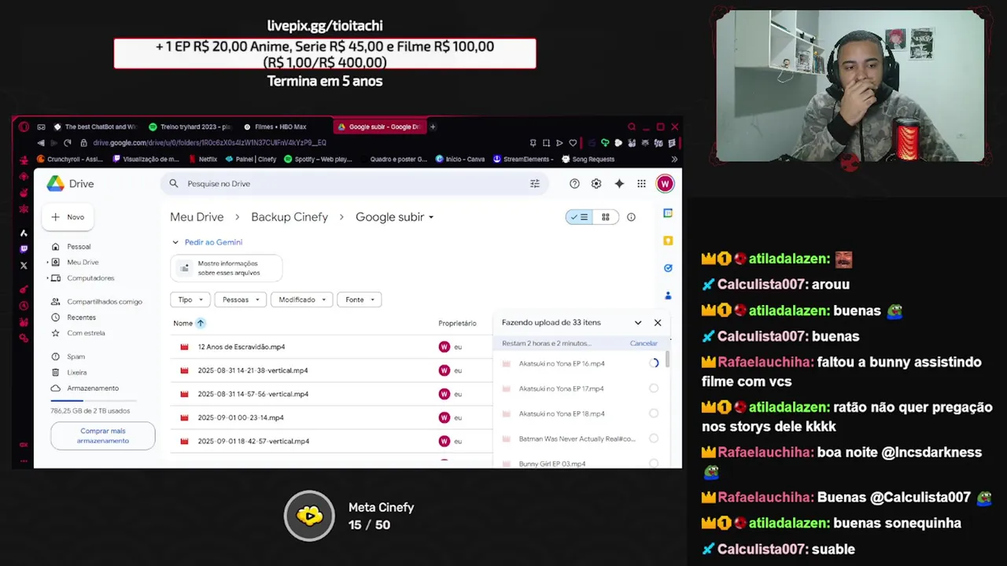This screenshot has width=1007, height=566.
Task: Switch to grid layout view
Action: 605,217
